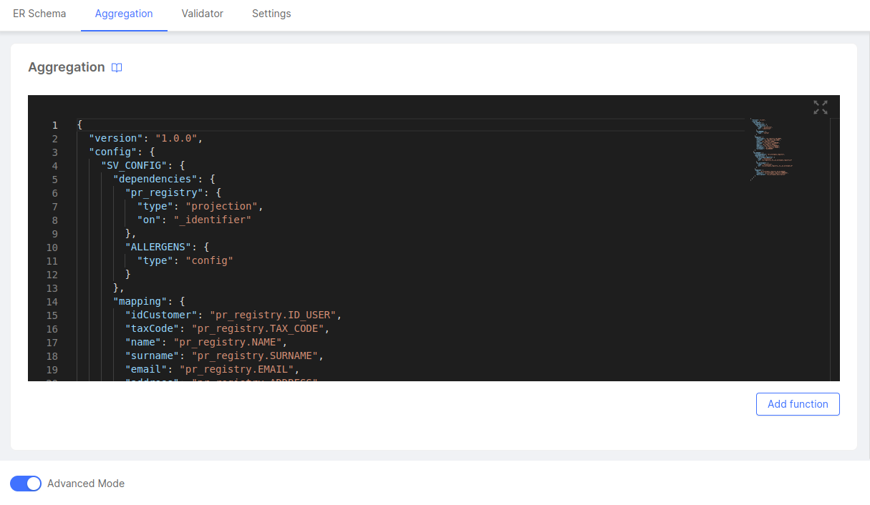Expand the code editor to fullscreen
Viewport: 870px width, 505px height.
coord(820,107)
